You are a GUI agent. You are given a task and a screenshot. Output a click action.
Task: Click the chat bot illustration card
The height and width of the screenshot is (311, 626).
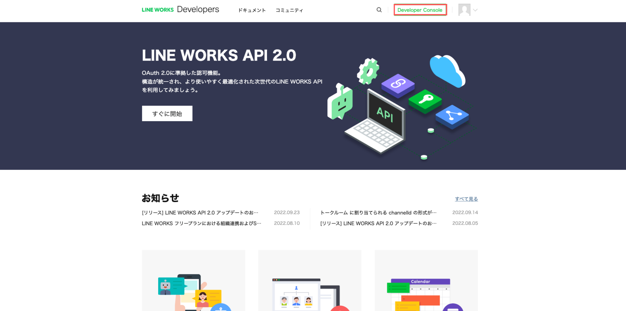pos(193,281)
